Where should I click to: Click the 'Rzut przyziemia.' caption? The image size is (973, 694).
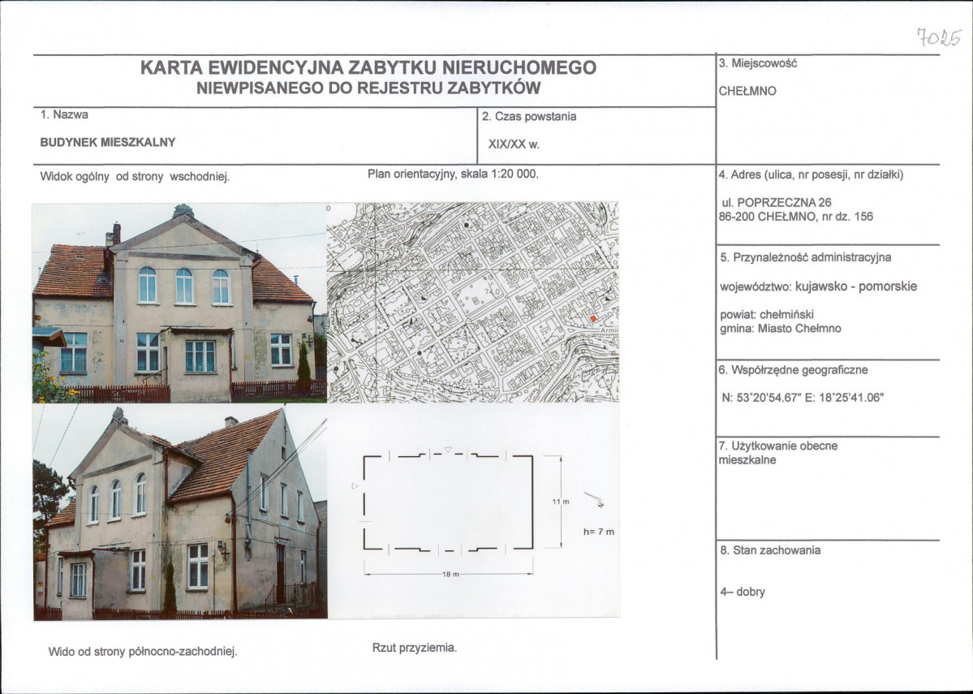[x=415, y=648]
